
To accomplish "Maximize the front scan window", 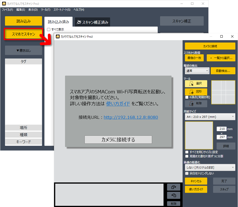I will click(x=221, y=36).
